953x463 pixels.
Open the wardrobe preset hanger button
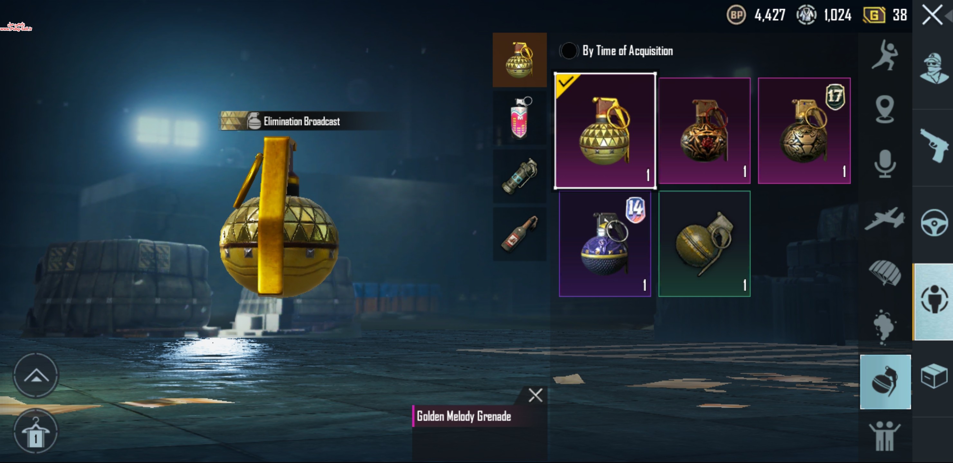click(x=36, y=431)
